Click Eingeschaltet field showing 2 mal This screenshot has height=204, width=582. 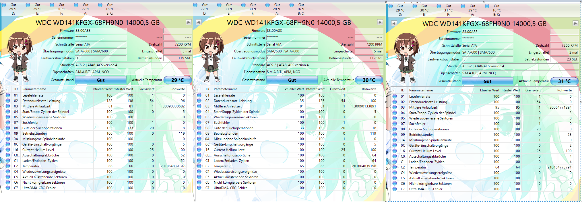point(564,52)
